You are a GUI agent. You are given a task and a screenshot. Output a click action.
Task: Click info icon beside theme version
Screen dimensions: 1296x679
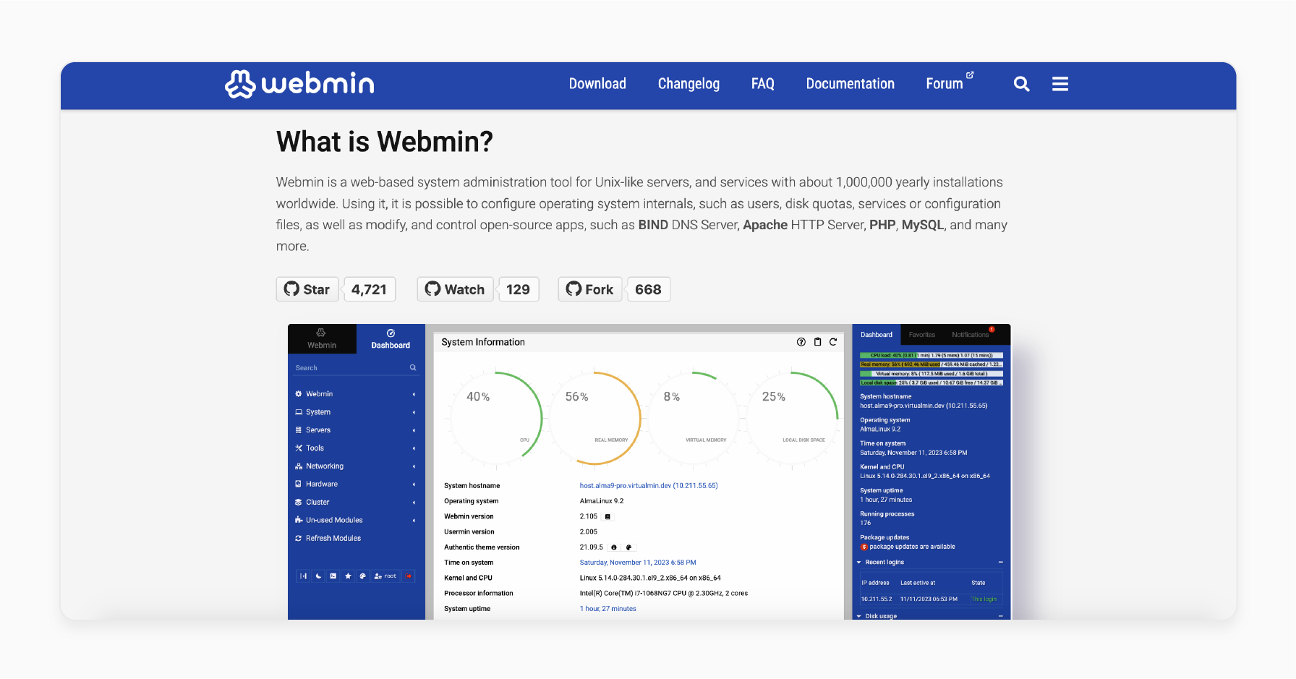(614, 547)
